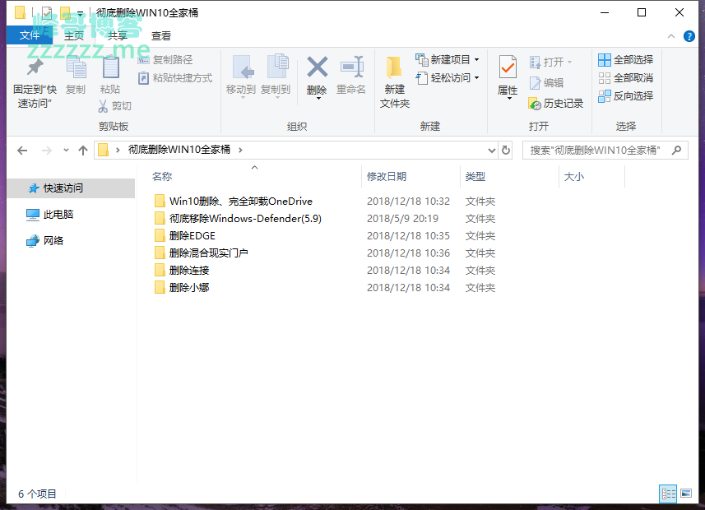Select the 删除混合现实门户 folder

[x=201, y=253]
